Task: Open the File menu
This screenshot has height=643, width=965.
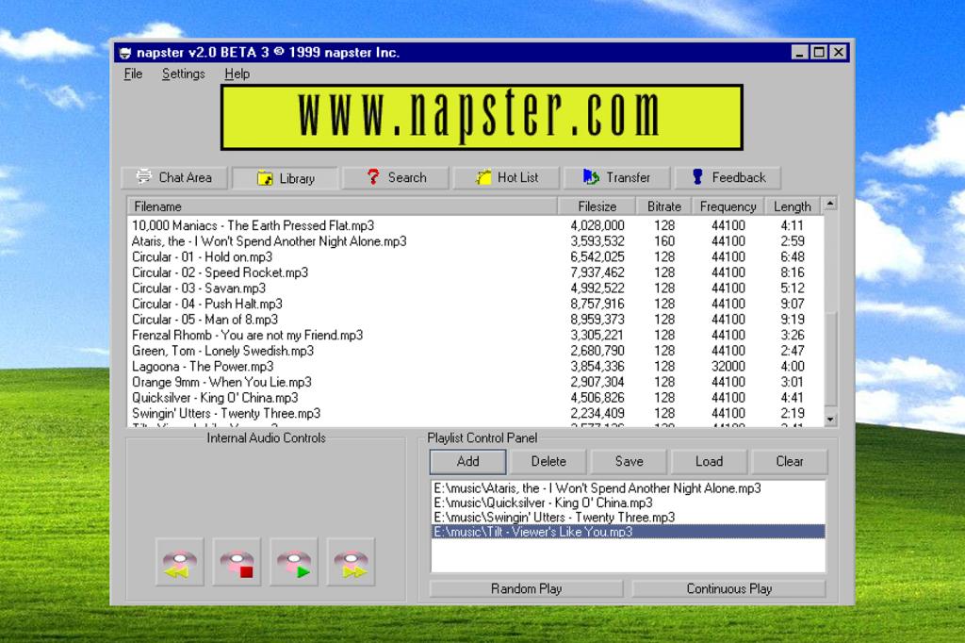Action: 133,74
